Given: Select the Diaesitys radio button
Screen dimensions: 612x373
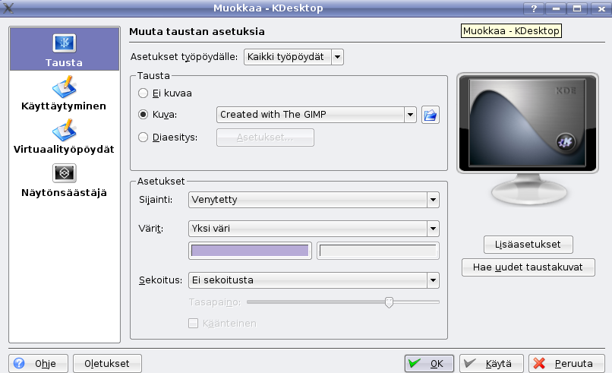Looking at the screenshot, I should (x=144, y=138).
